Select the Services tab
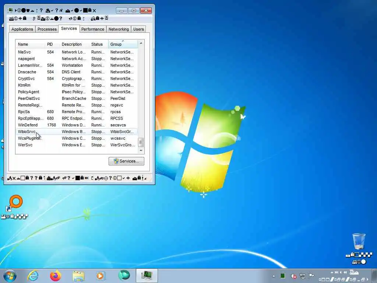Viewport: 377px width, 283px height. 69,28
